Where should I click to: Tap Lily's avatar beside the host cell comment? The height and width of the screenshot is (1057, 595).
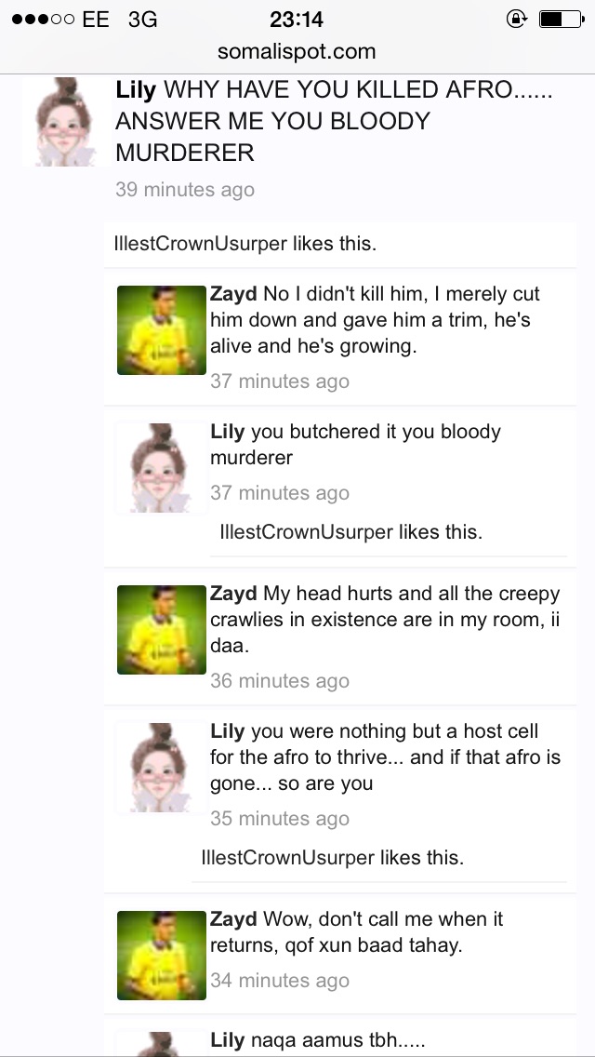(161, 768)
